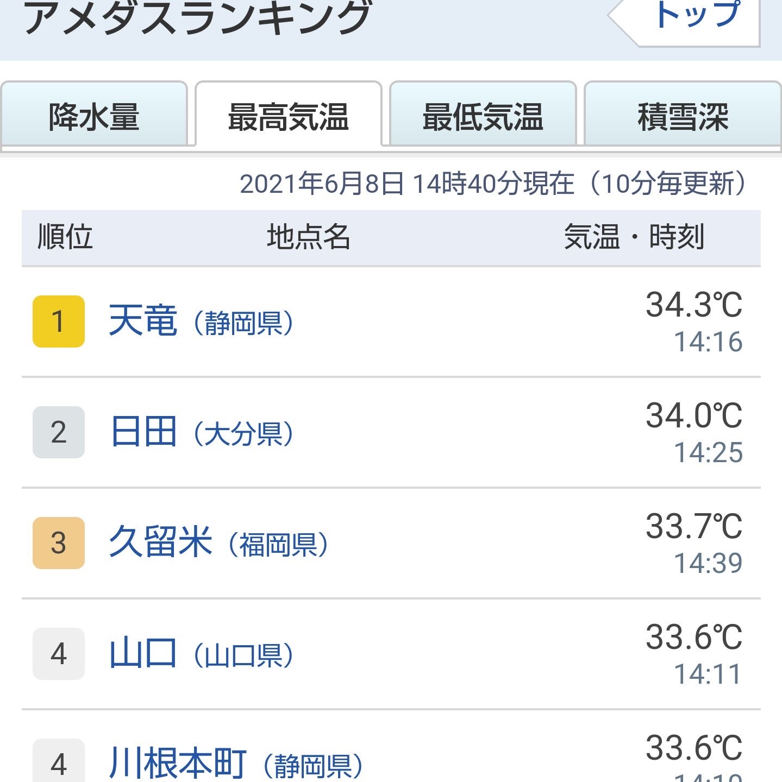Viewport: 782px width, 782px height.
Task: Open the 川根本町 (静岡県) location link
Action: [235, 764]
